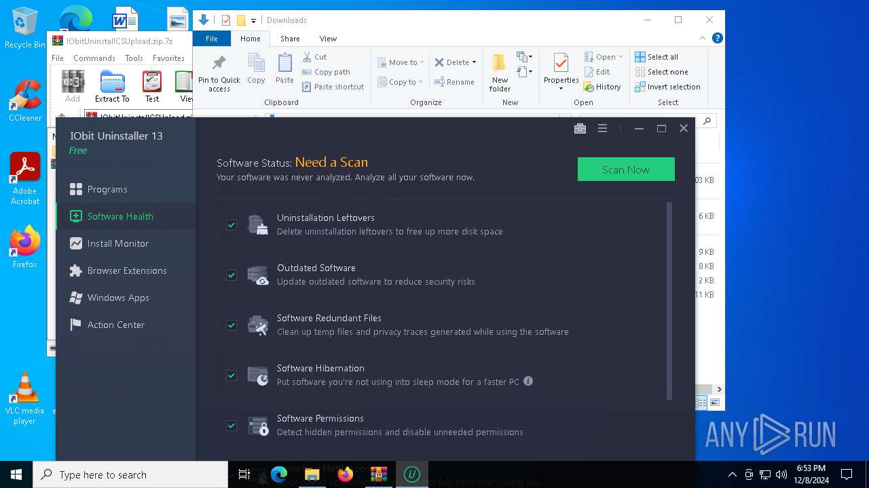Viewport: 869px width, 488px height.
Task: Click Add in WinRAR toolbar
Action: coord(73,86)
